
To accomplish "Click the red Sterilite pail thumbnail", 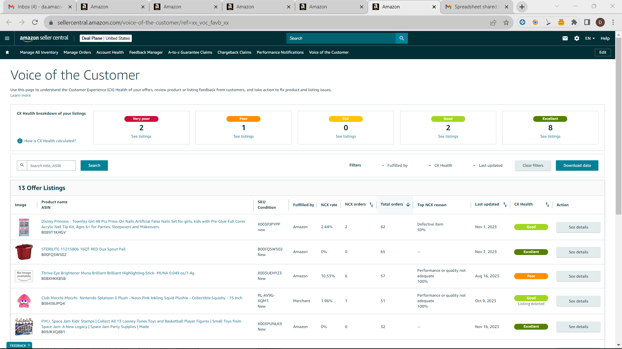I will coord(24,252).
